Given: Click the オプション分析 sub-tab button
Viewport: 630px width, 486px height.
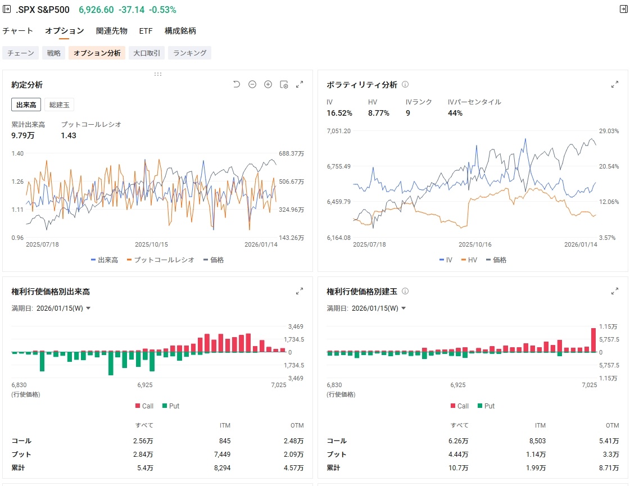Looking at the screenshot, I should click(97, 53).
